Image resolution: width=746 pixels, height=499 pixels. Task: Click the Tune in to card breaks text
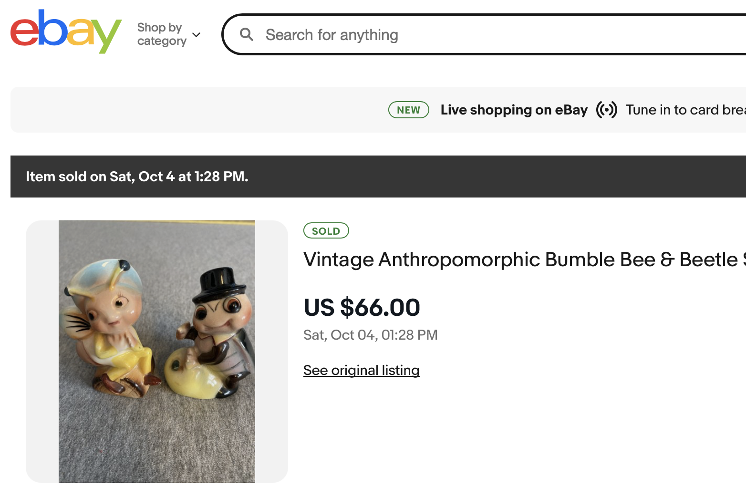tap(685, 110)
